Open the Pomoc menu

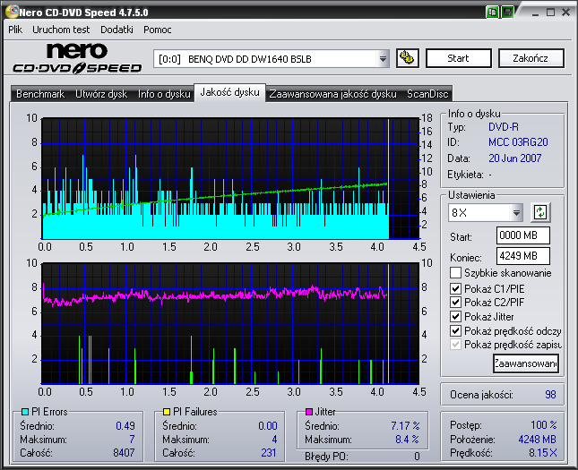coord(158,30)
